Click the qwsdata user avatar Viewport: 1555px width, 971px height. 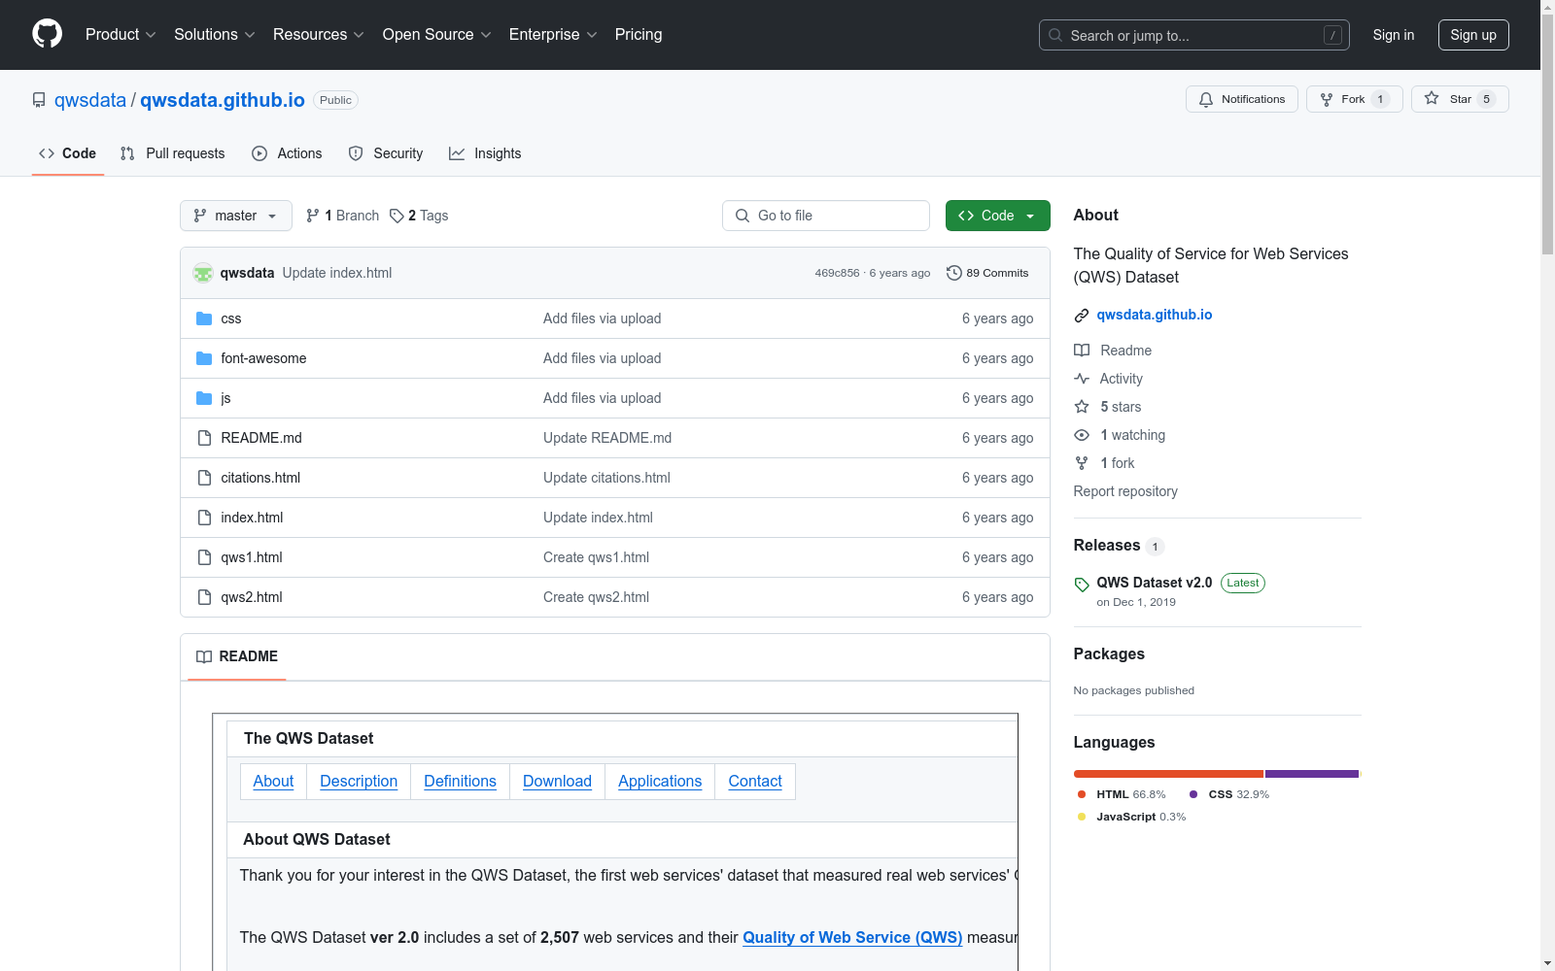(203, 273)
